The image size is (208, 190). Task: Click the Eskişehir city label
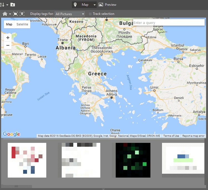click(x=197, y=66)
